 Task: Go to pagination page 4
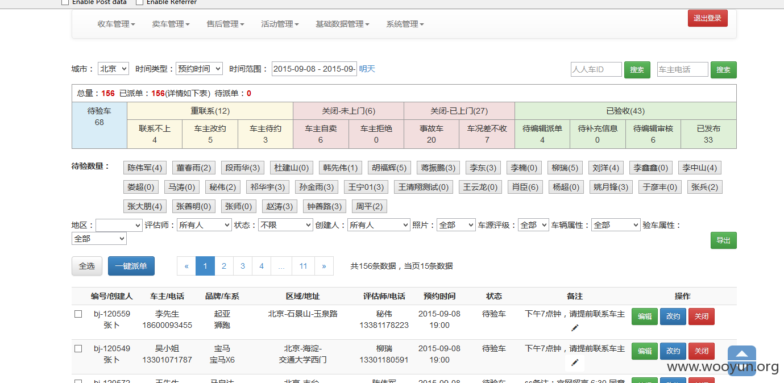click(x=262, y=266)
